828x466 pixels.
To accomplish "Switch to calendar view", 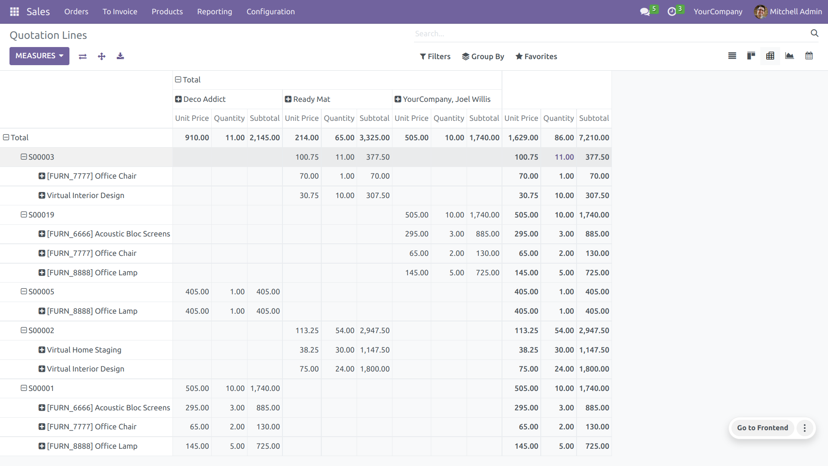I will [x=809, y=56].
